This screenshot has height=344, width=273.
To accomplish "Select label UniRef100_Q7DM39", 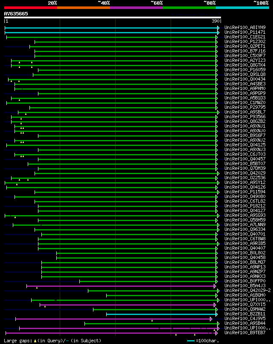I will pos(245,168).
